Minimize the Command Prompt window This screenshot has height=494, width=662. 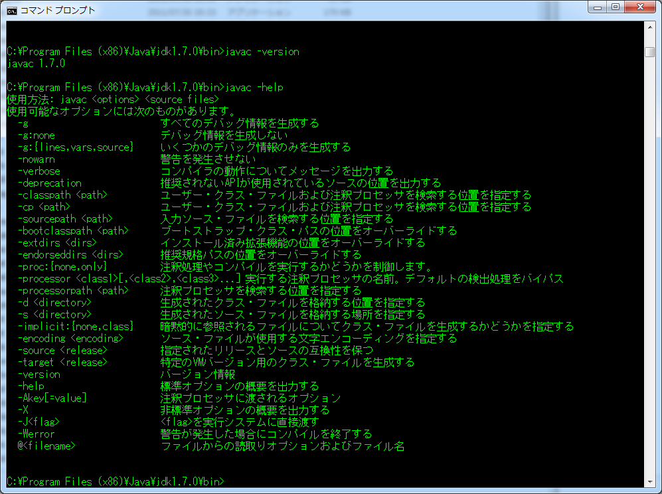600,9
